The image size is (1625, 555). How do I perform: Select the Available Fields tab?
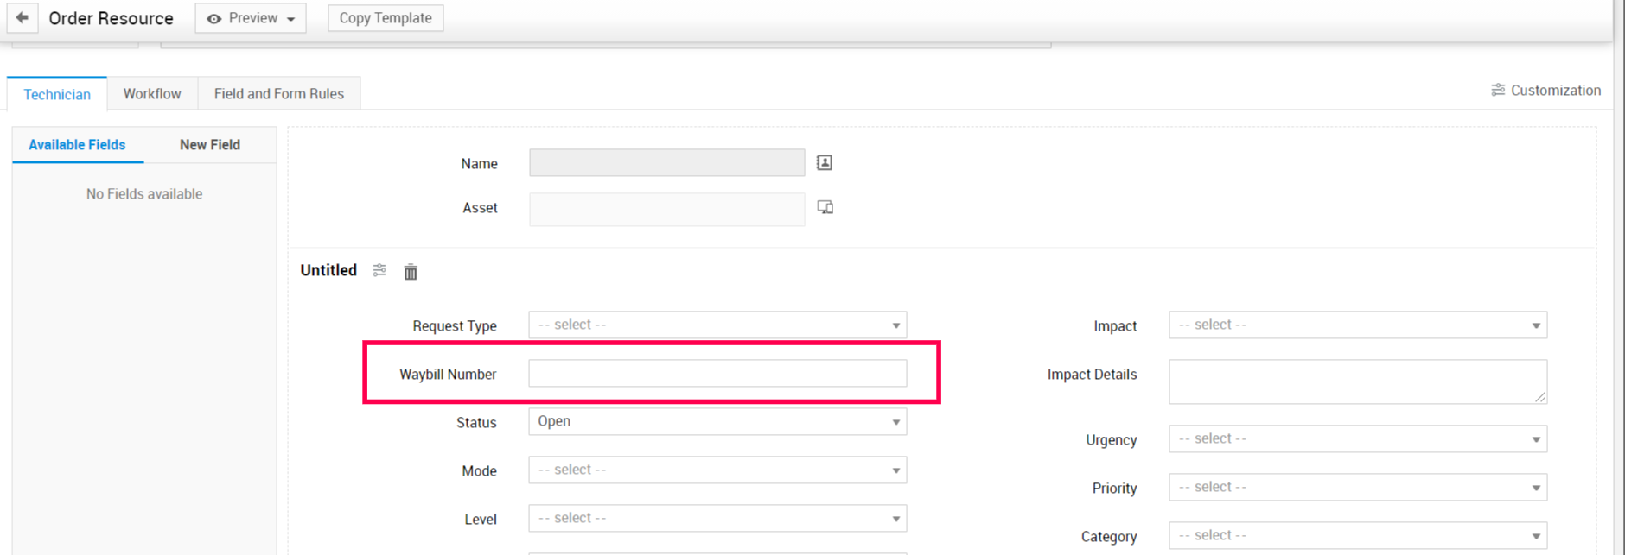77,145
